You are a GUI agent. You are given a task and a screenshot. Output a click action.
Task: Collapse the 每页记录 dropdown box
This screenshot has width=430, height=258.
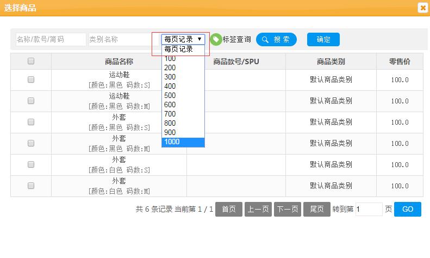click(x=183, y=39)
